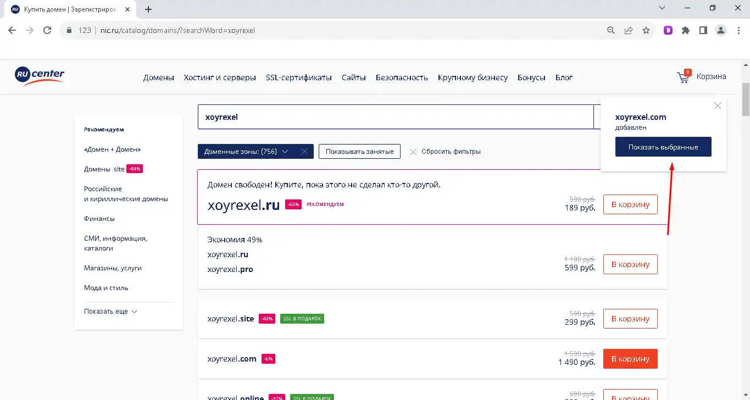Image resolution: width=750 pixels, height=400 pixels.
Task: Open the Крупному бизнесу menu
Action: pyautogui.click(x=473, y=77)
